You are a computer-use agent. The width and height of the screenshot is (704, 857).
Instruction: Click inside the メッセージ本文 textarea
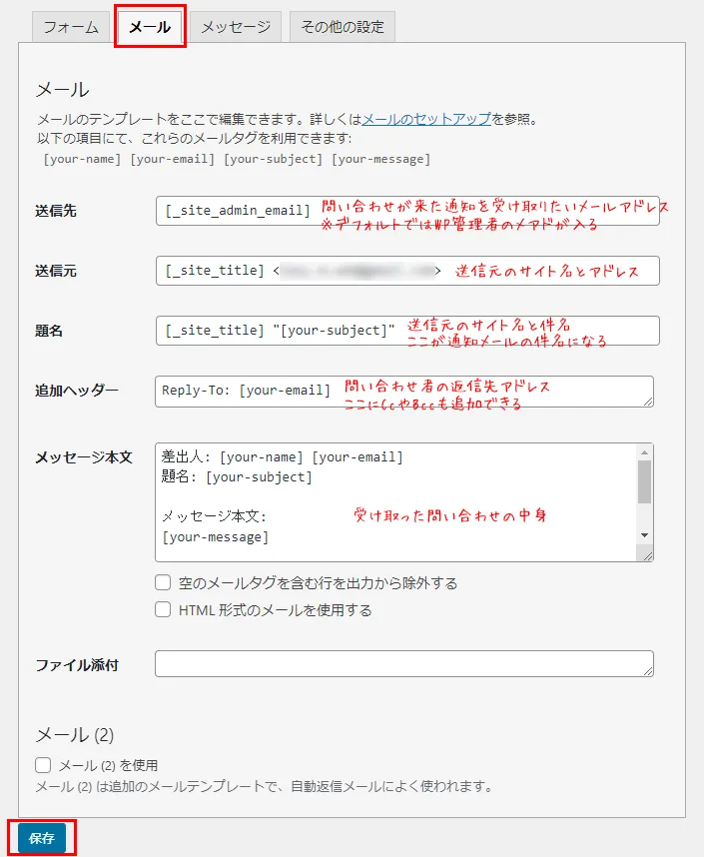point(394,502)
